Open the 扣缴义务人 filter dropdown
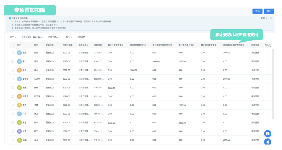Screen dimensions: 282x150 coord(54,37)
